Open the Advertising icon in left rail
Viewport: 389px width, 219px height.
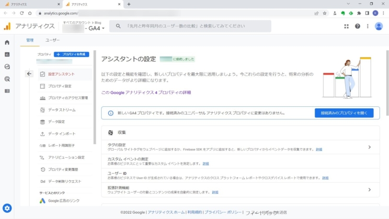7,79
